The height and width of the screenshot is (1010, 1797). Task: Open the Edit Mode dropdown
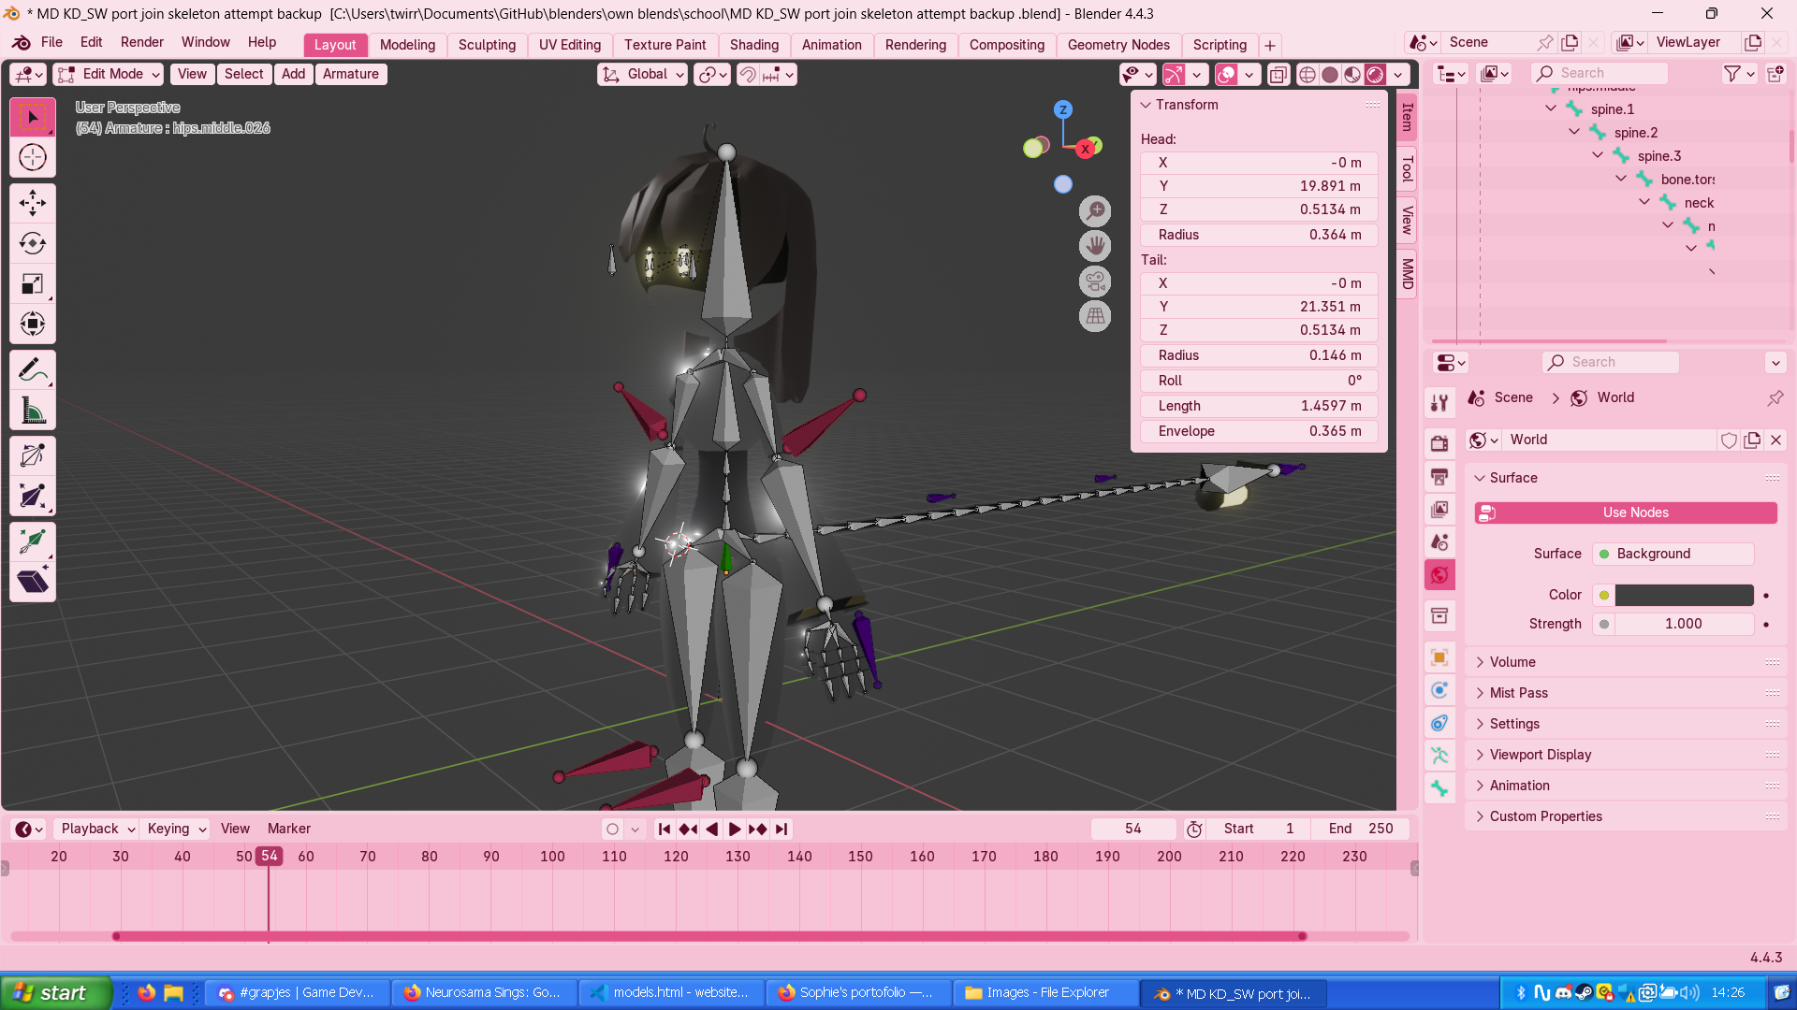[109, 75]
